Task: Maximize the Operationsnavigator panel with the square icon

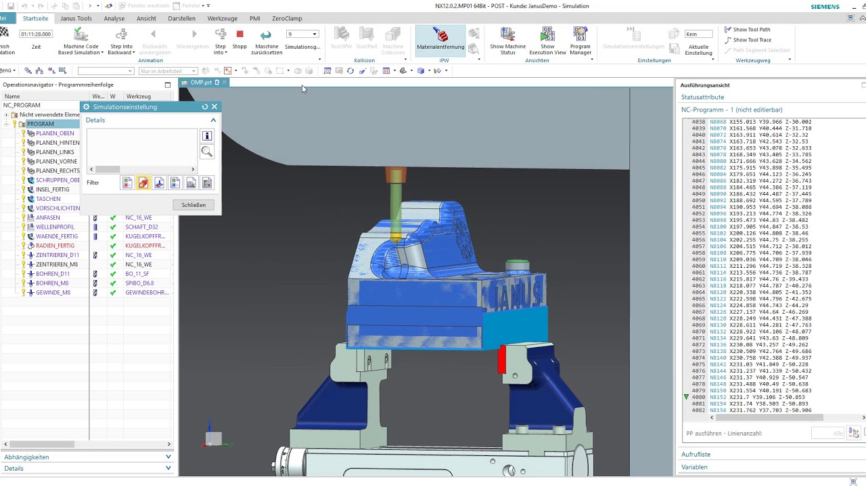Action: 168,85
